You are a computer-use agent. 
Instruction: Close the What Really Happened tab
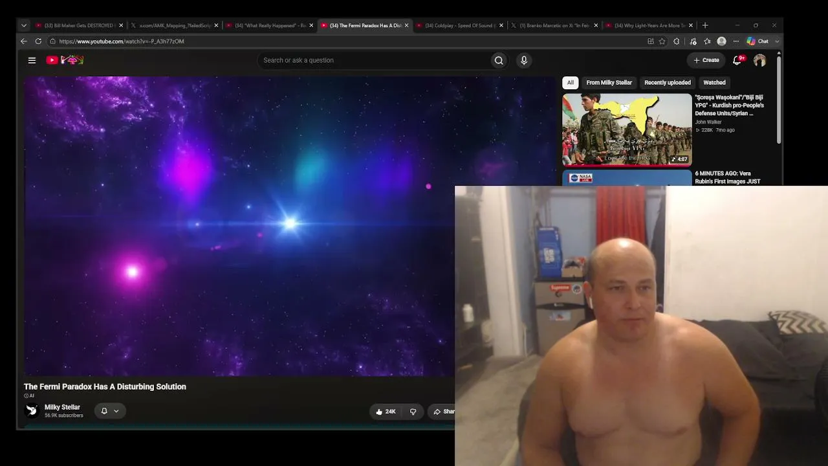(x=311, y=26)
